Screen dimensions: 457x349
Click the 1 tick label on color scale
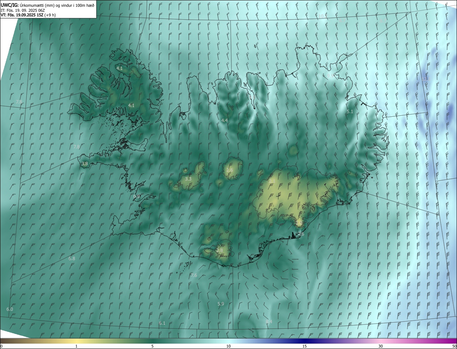point(76,346)
